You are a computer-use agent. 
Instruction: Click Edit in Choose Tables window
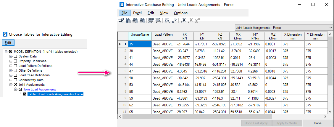[8, 43]
